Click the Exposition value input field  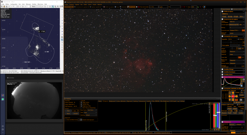point(232,39)
